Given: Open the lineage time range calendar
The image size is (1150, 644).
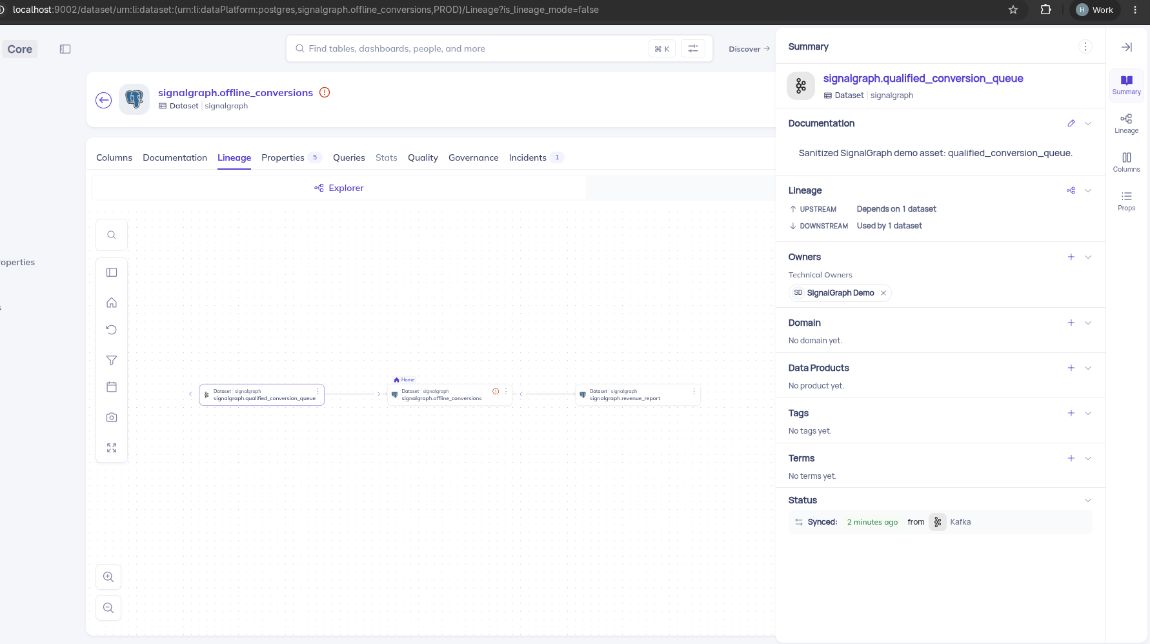Looking at the screenshot, I should [112, 387].
